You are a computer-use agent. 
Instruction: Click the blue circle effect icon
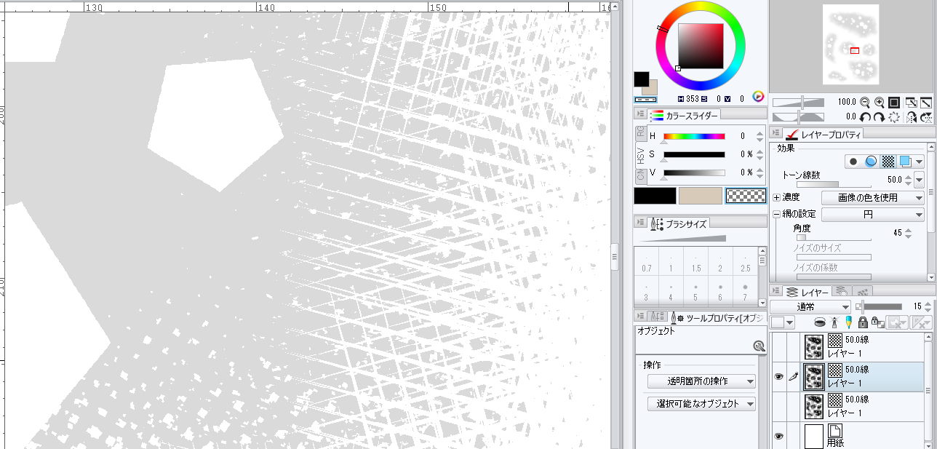(871, 162)
